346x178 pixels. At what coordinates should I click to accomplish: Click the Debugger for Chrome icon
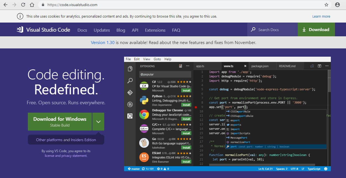(x=144, y=114)
